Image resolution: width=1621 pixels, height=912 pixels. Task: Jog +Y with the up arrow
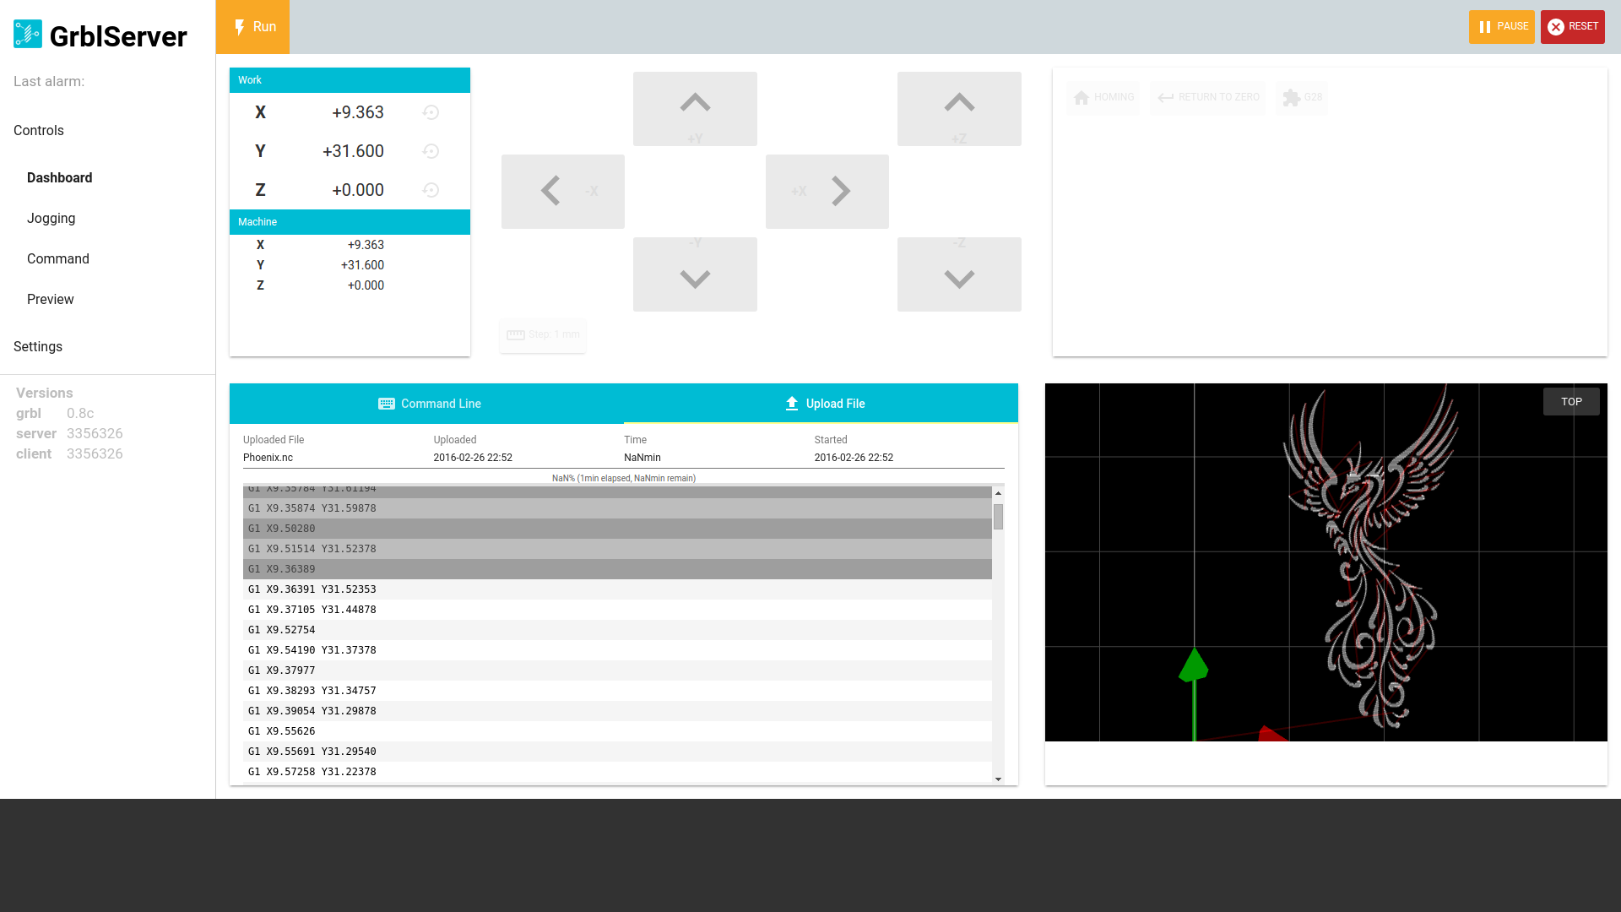pyautogui.click(x=695, y=109)
